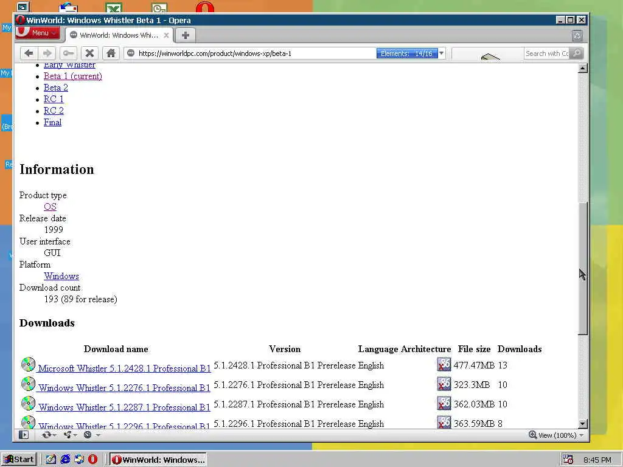Click the site badge in address bar
Screen dimensions: 623x467
(131, 54)
